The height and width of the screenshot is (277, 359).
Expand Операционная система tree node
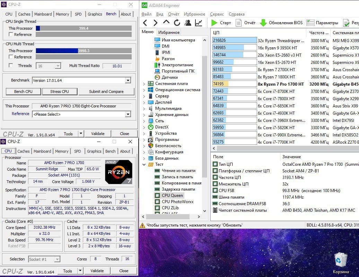tap(144, 90)
